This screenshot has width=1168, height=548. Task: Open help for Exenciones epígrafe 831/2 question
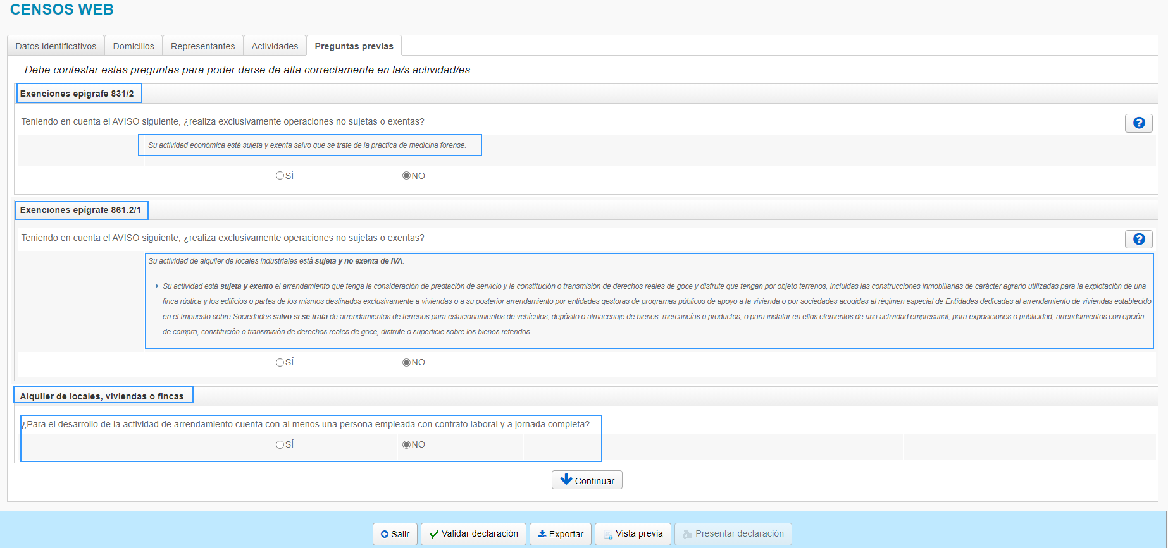click(1138, 123)
